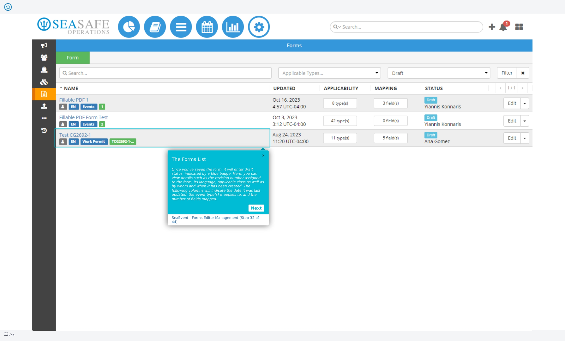Viewport: 565px width, 341px height.
Task: Open the Fillable PDF Form Test link
Action: pyautogui.click(x=84, y=117)
